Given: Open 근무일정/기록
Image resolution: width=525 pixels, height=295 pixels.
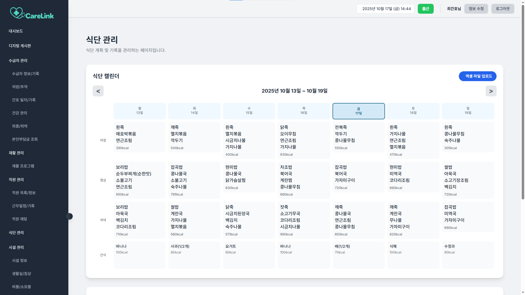Looking at the screenshot, I should (23, 206).
